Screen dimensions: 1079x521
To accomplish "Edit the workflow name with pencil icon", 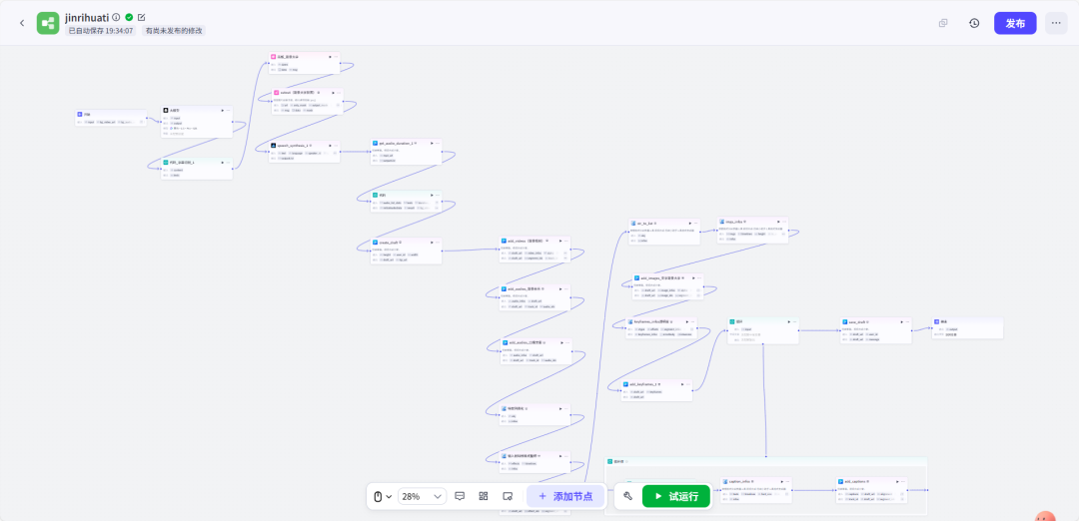I will pos(142,17).
